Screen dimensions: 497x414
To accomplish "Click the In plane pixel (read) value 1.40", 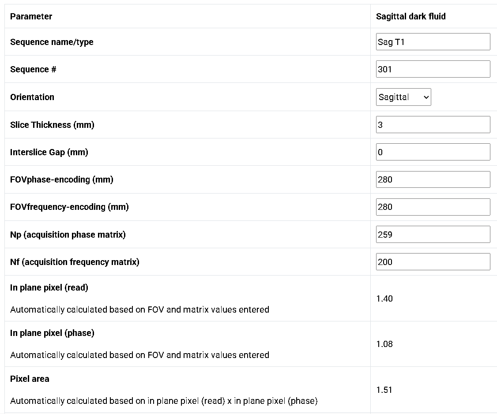I will coord(384,298).
